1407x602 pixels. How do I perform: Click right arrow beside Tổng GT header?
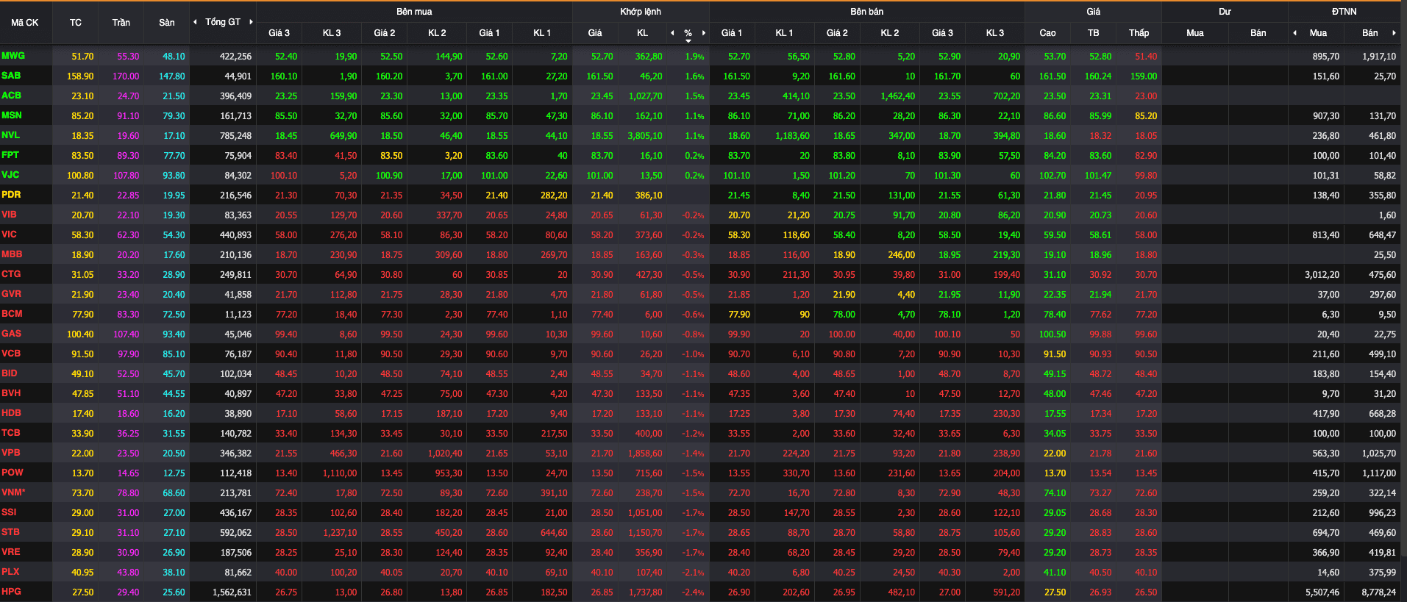tap(251, 22)
